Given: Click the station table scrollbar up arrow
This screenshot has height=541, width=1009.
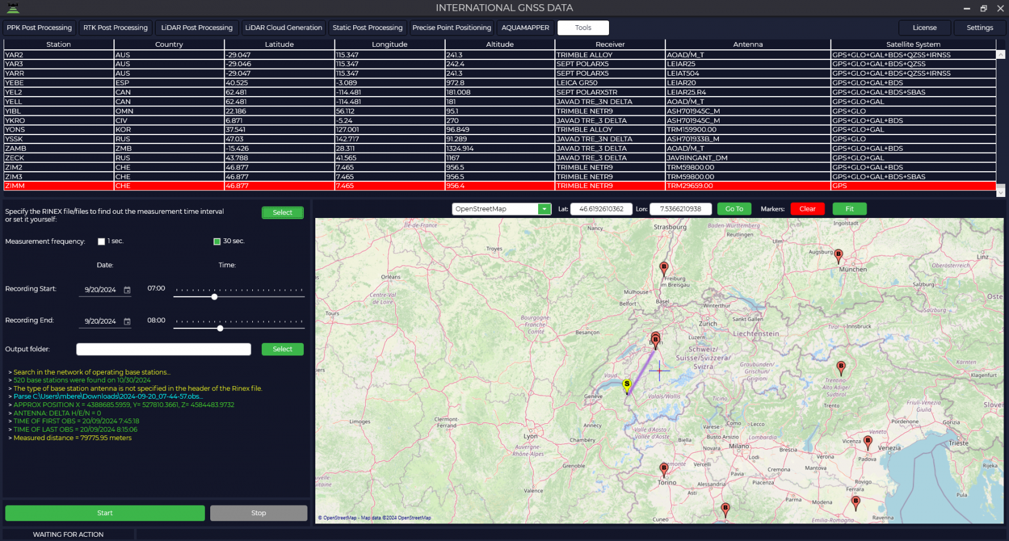Looking at the screenshot, I should pyautogui.click(x=1001, y=55).
